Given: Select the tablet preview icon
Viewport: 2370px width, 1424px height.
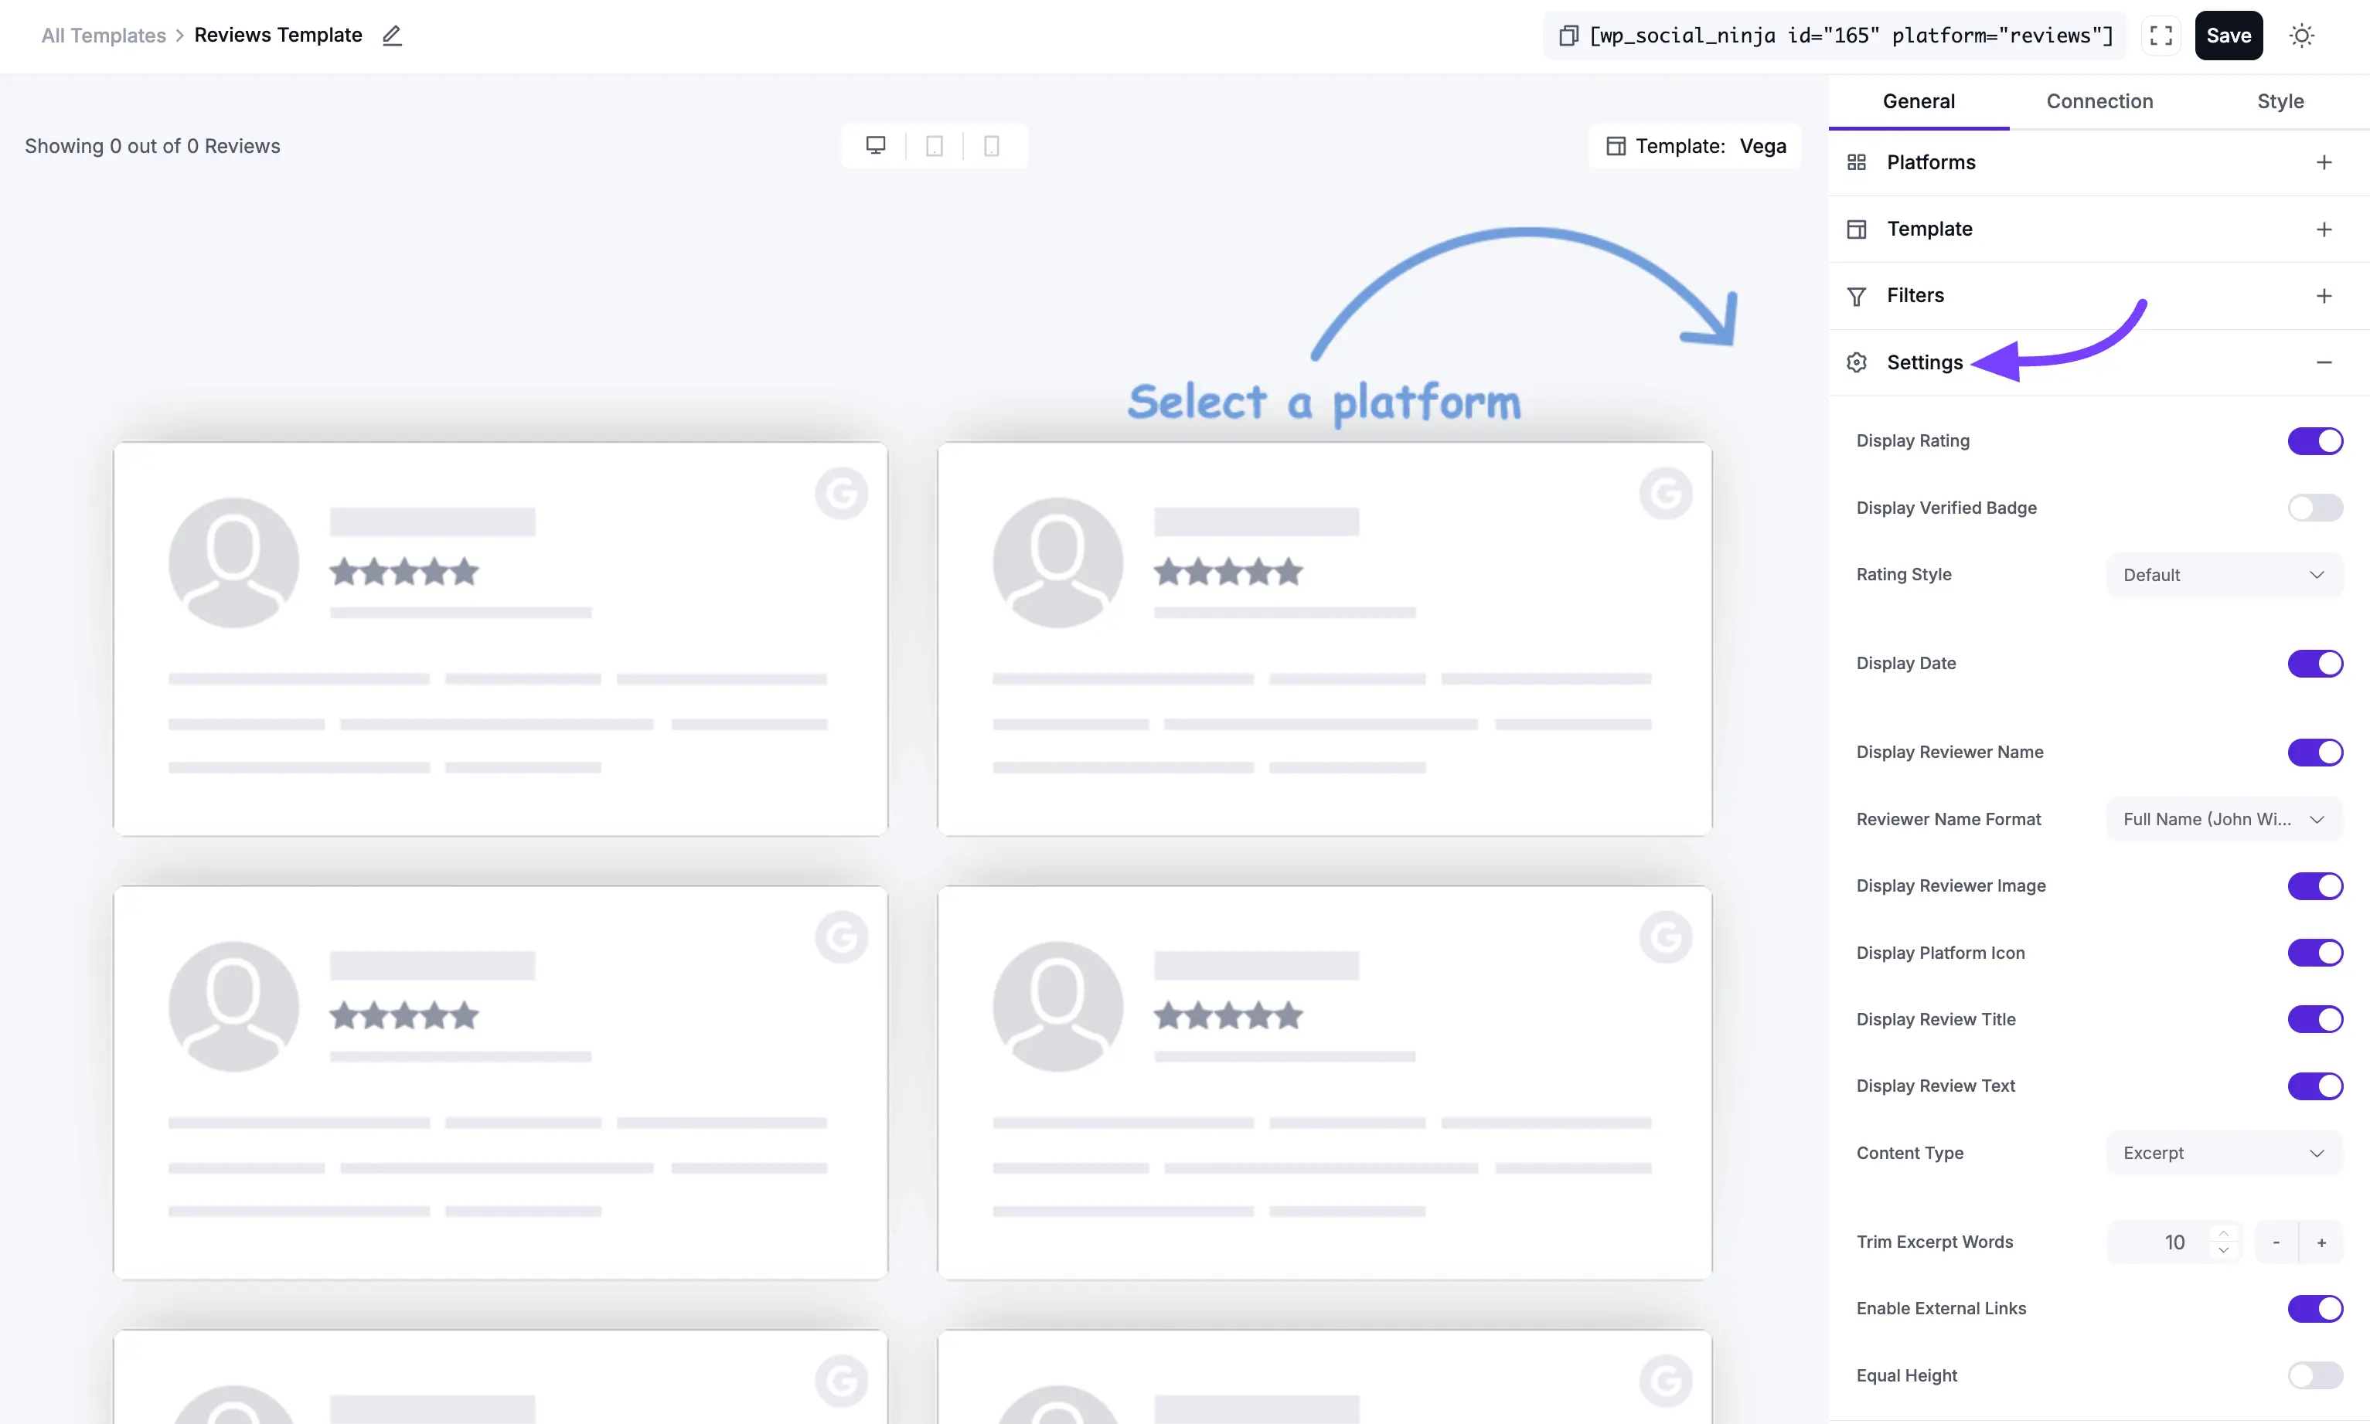Looking at the screenshot, I should [x=934, y=145].
